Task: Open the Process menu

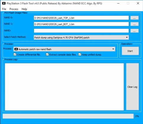Action: click(14, 9)
